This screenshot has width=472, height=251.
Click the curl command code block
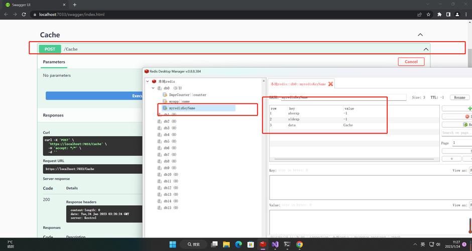[x=93, y=146]
